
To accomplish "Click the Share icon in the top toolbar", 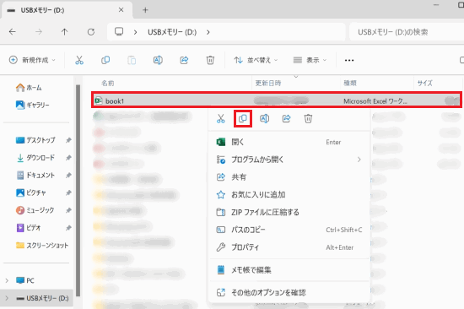I will click(x=184, y=60).
